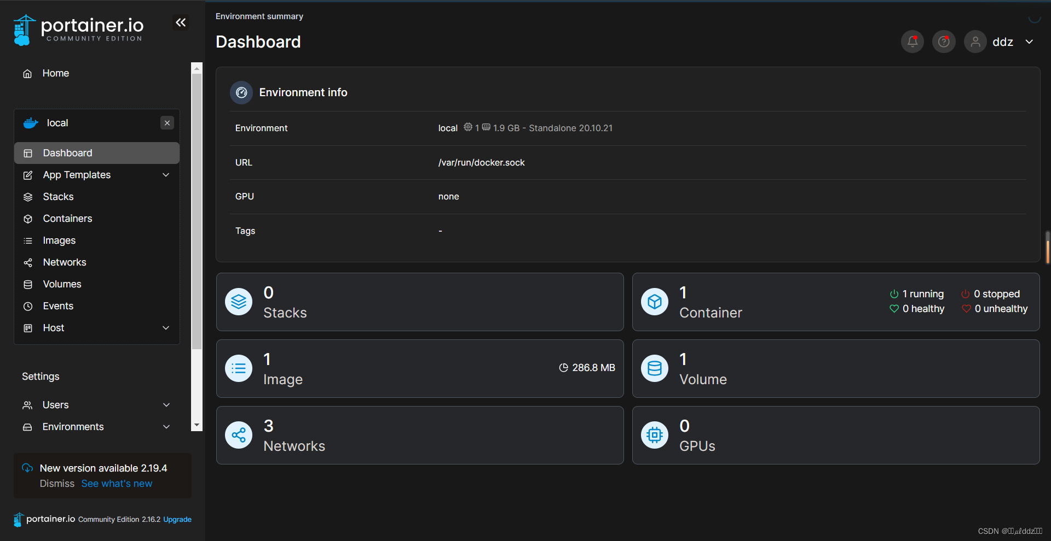Open the GPUs dashboard card
1051x541 pixels.
836,436
